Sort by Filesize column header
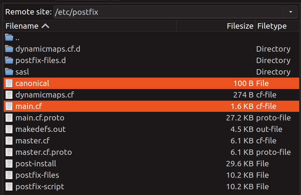301x195 pixels. tap(216, 26)
